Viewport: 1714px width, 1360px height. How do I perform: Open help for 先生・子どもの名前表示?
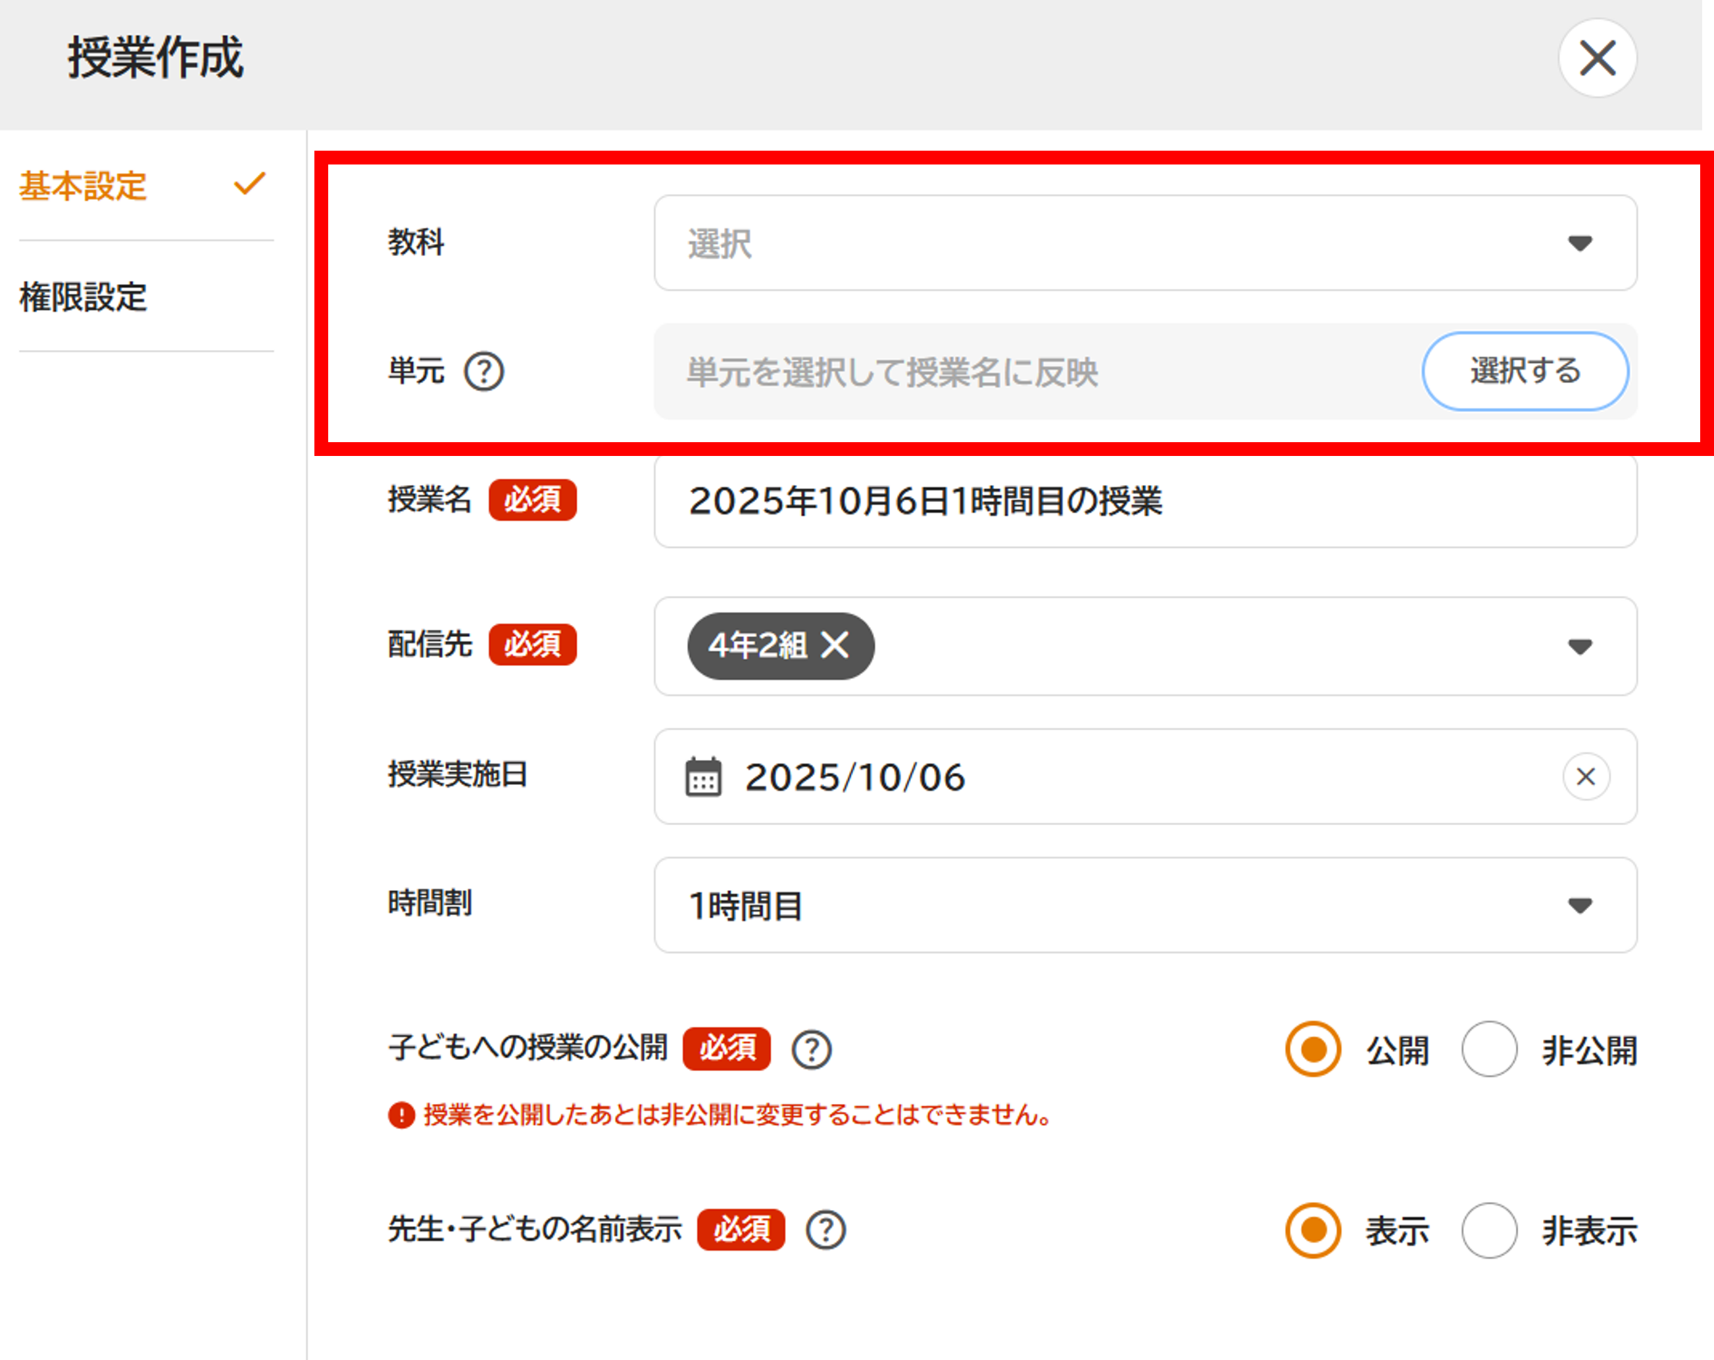click(825, 1230)
